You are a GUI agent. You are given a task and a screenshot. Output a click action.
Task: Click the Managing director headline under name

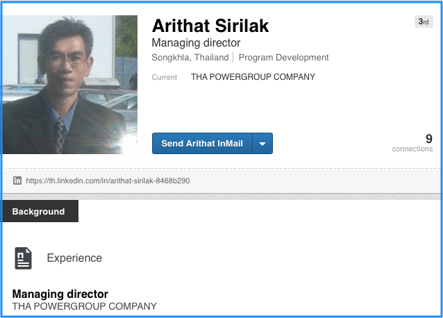click(x=196, y=43)
